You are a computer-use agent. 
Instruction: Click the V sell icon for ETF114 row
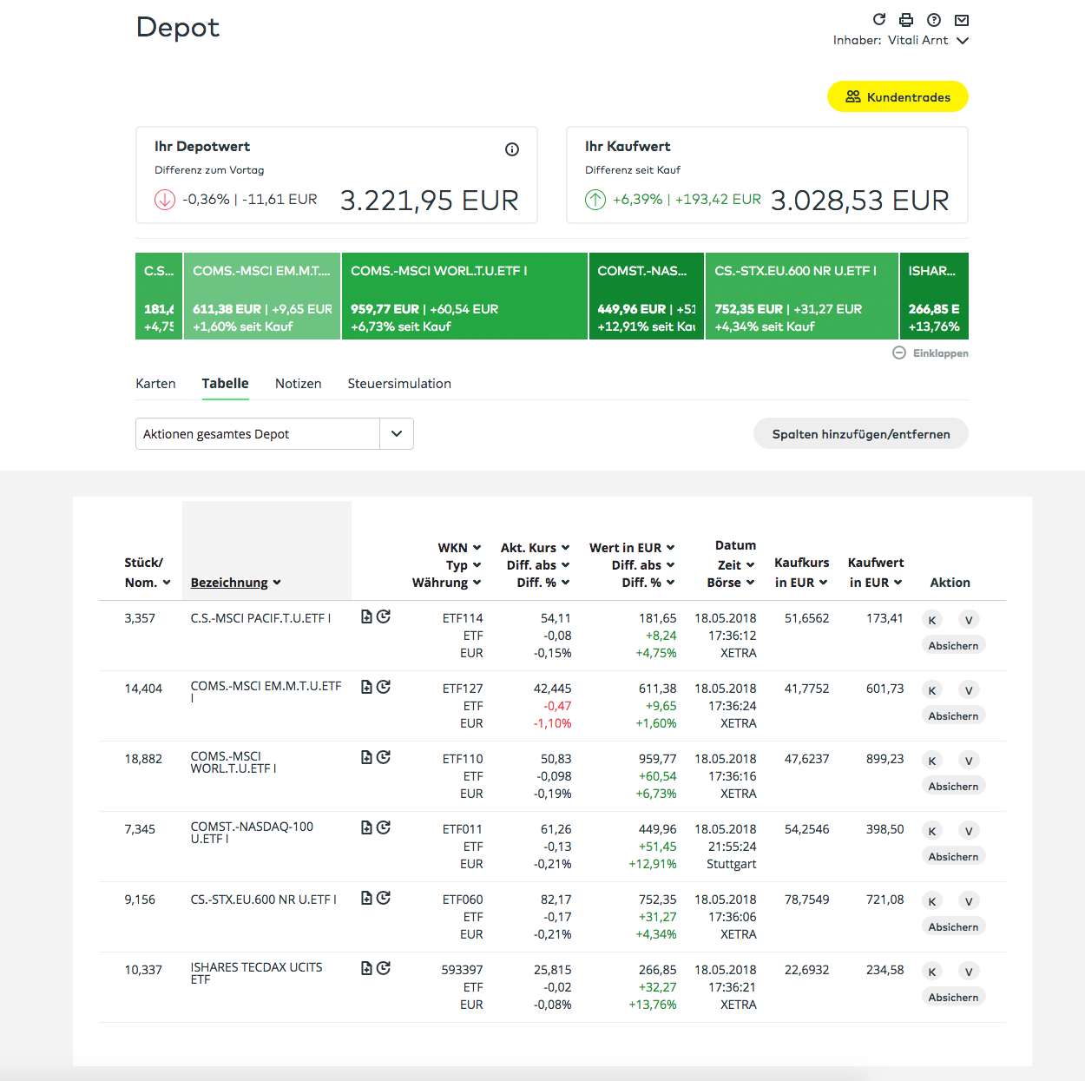[x=969, y=620]
